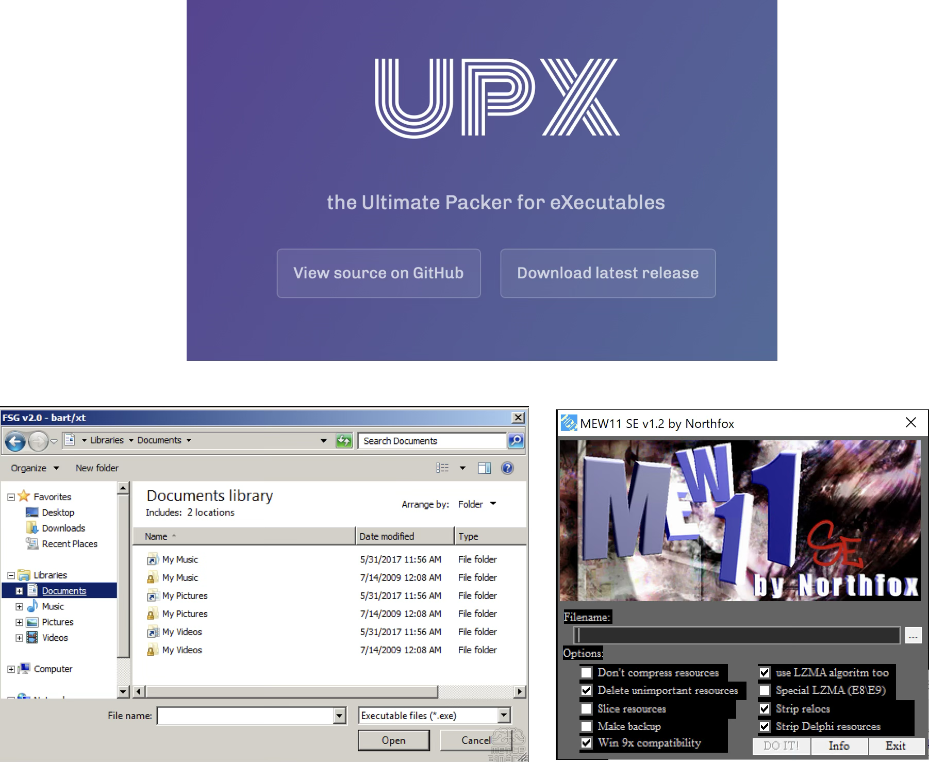Screen dimensions: 929x762
Task: Sort by the Name column header
Action: (244, 536)
